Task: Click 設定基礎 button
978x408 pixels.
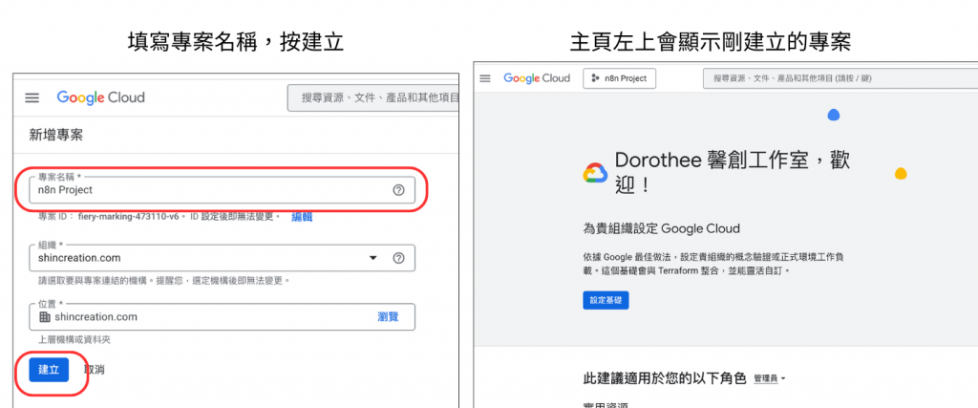Action: [x=606, y=300]
